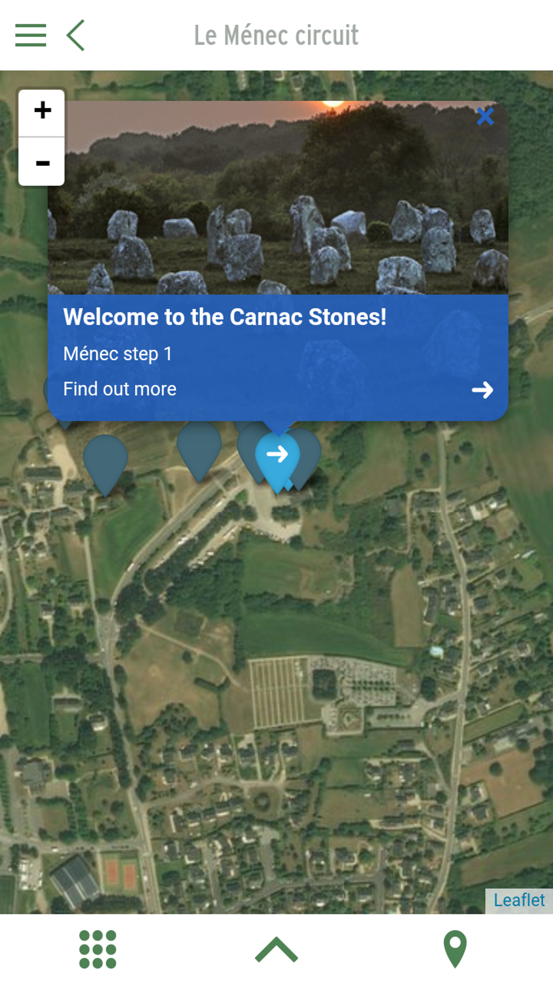The image size is (553, 983).
Task: Click the Le Ménec circuit header title
Action: click(x=276, y=35)
